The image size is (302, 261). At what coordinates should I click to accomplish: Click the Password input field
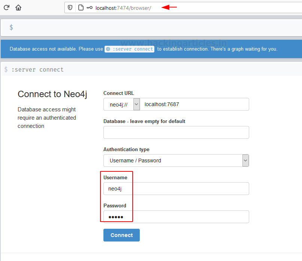(176, 217)
